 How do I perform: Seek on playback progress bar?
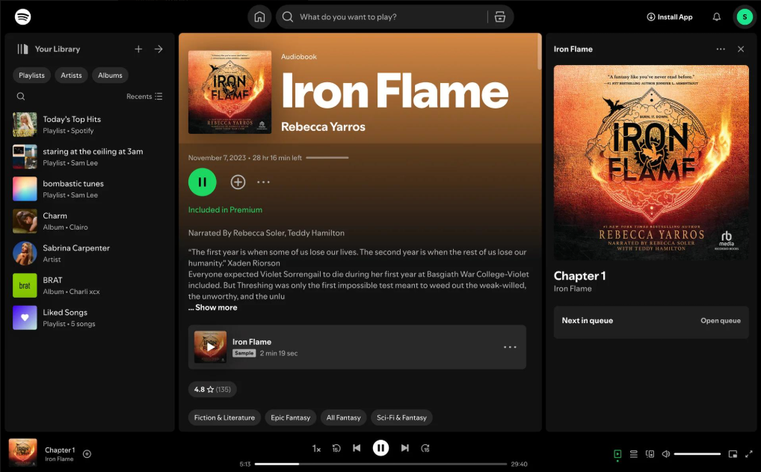[x=380, y=465]
